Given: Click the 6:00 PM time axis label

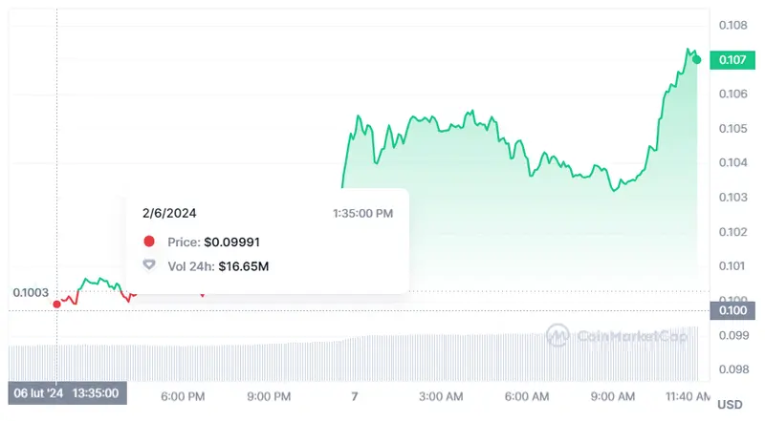Looking at the screenshot, I should coord(182,396).
